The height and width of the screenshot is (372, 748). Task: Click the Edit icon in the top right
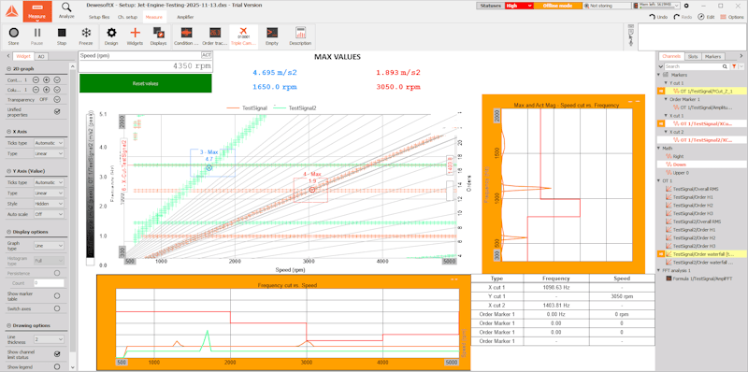(x=700, y=17)
